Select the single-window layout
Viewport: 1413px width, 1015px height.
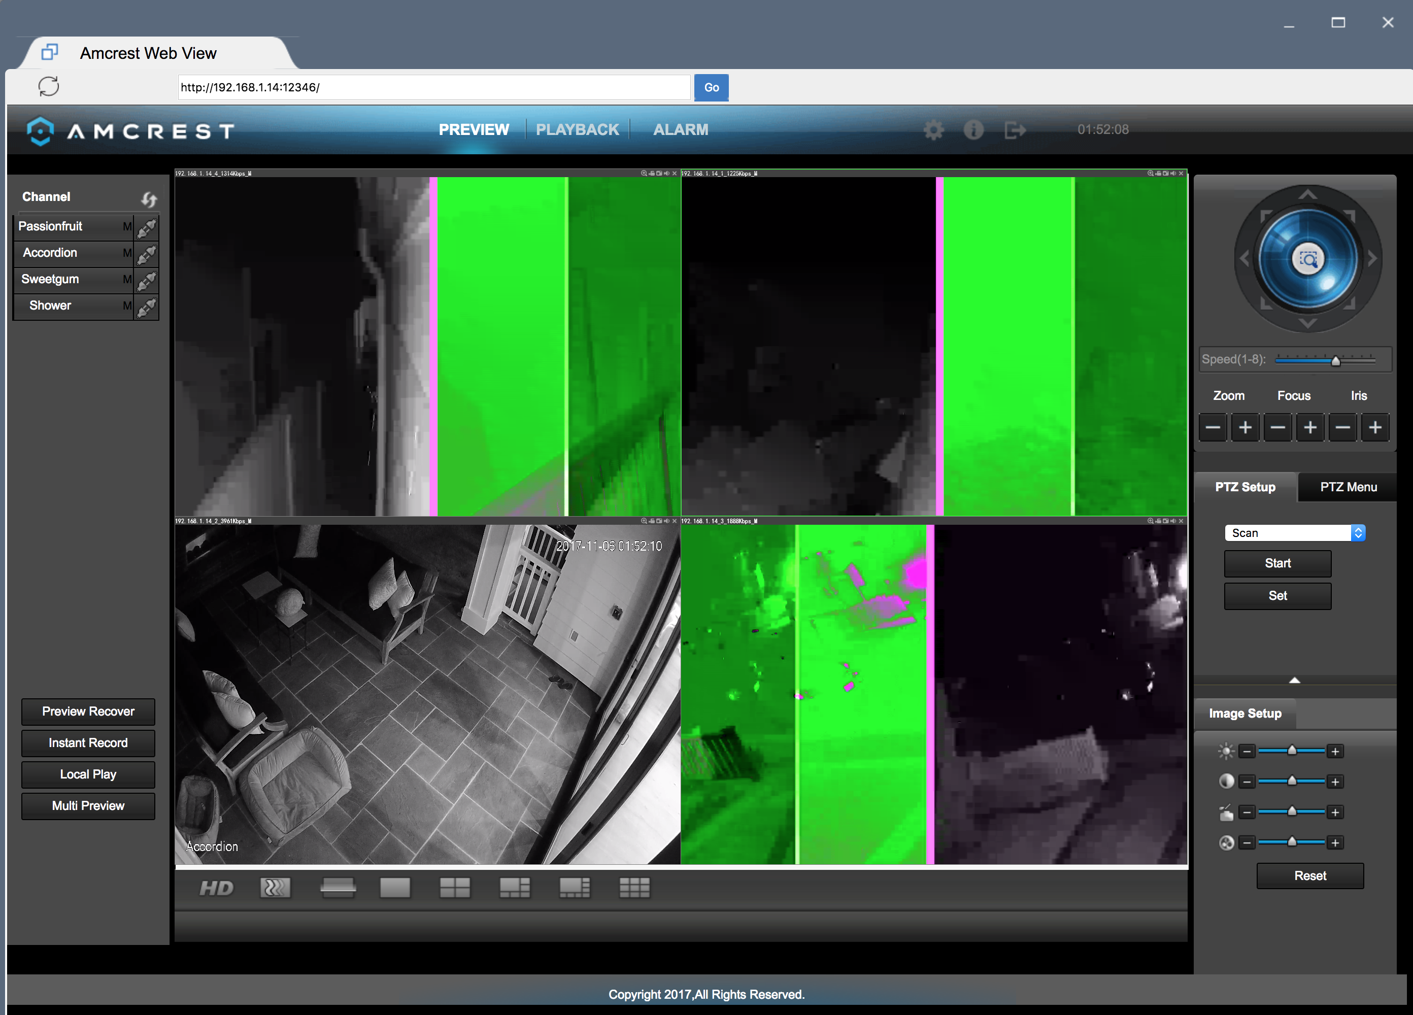pos(395,888)
